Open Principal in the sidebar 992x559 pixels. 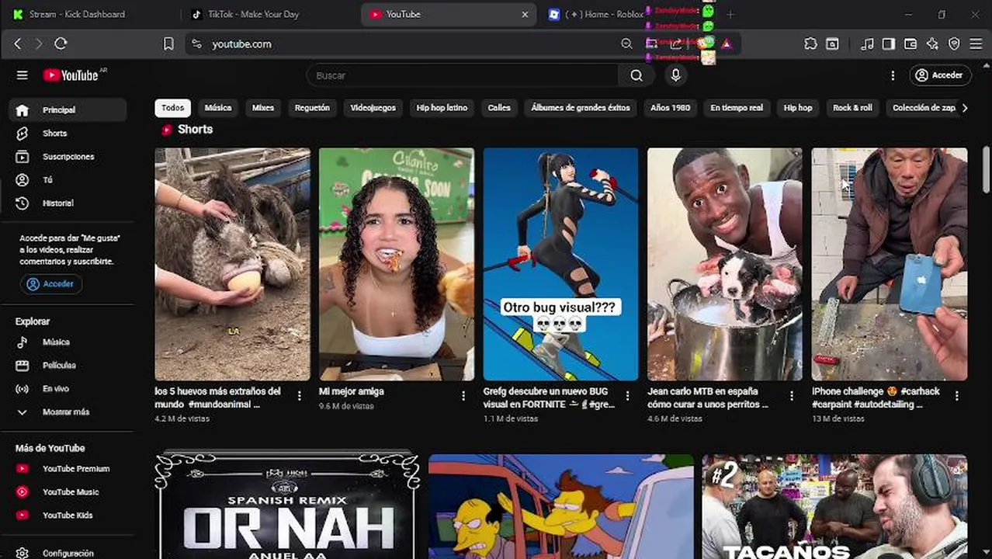click(x=68, y=110)
